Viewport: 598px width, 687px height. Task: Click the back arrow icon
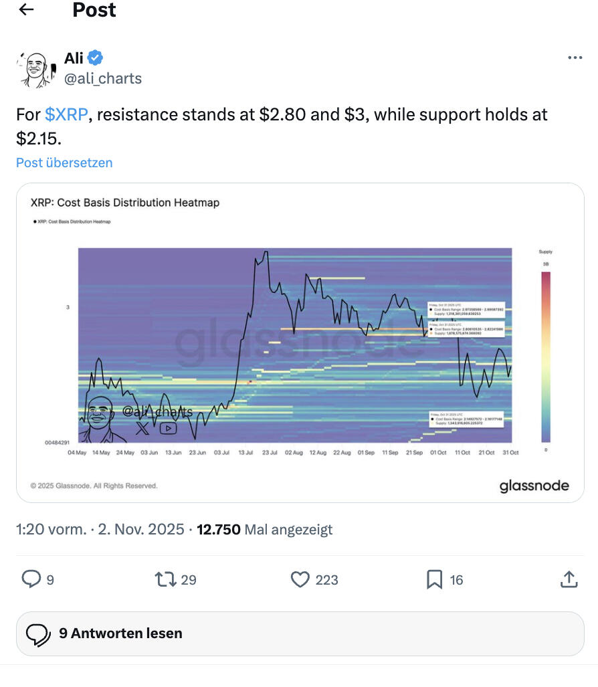click(x=26, y=10)
